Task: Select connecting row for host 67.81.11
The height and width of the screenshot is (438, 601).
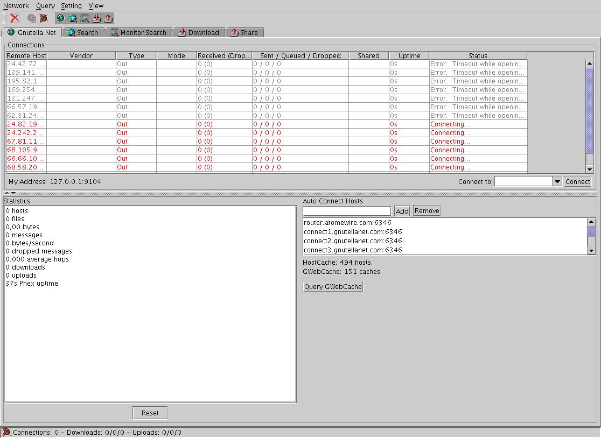Action: [x=267, y=142]
